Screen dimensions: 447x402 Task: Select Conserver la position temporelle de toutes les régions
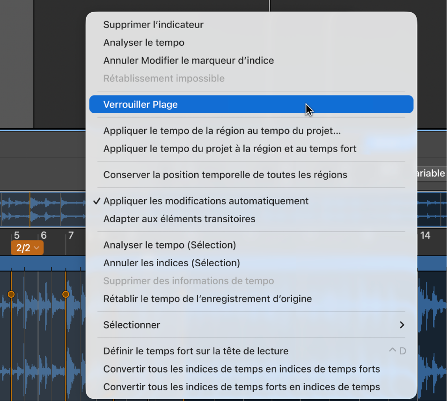(x=251, y=175)
